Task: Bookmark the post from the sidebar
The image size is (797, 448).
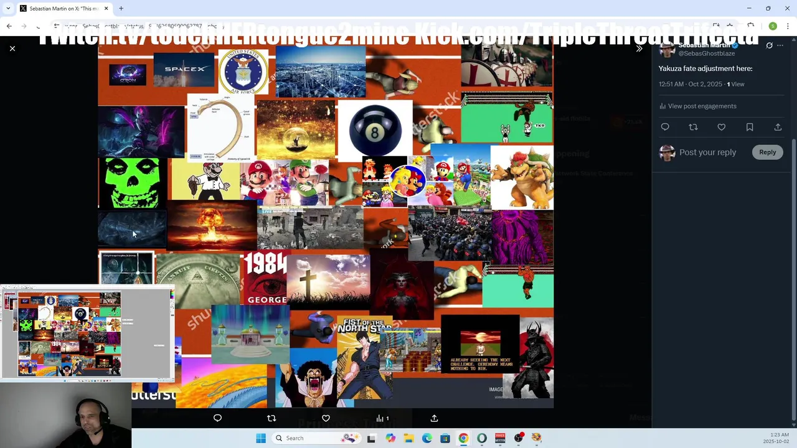Action: [750, 127]
